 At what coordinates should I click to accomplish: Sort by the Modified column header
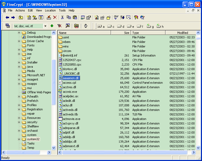point(181,33)
